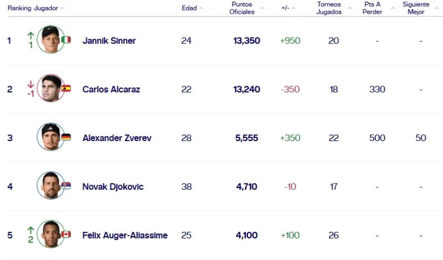443x260 pixels.
Task: Click Novak Djokovic's player photo
Action: pos(50,186)
